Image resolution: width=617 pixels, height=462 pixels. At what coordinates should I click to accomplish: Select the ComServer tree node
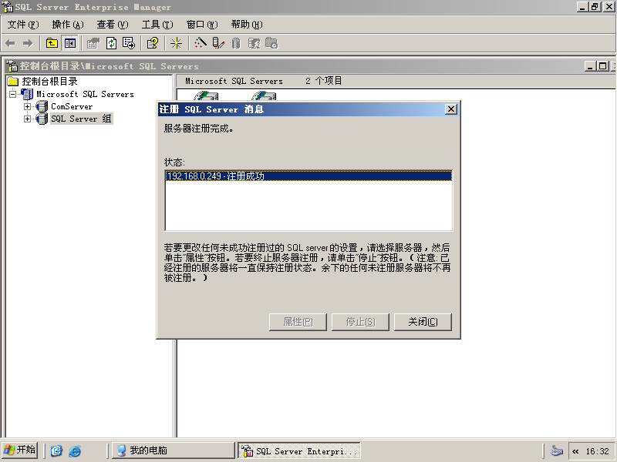[x=72, y=106]
